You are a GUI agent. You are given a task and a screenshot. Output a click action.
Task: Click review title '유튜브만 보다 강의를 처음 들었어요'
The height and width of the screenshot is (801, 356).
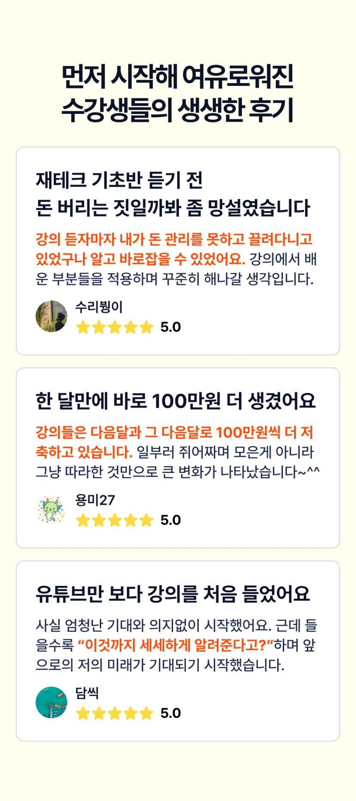(x=173, y=594)
